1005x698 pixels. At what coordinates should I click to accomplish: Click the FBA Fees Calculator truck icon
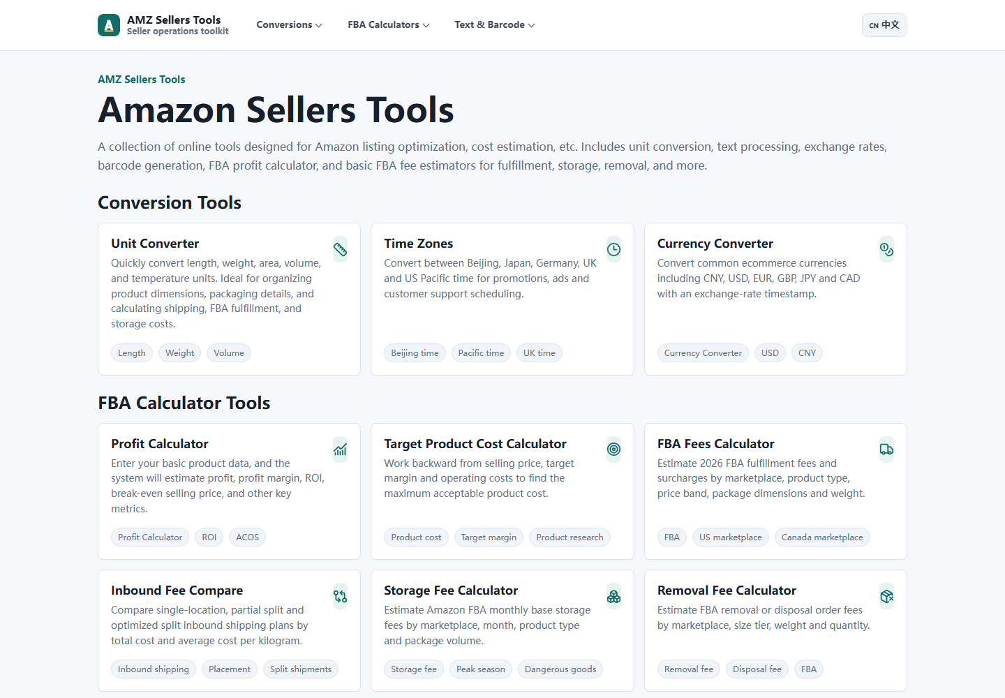[886, 450]
